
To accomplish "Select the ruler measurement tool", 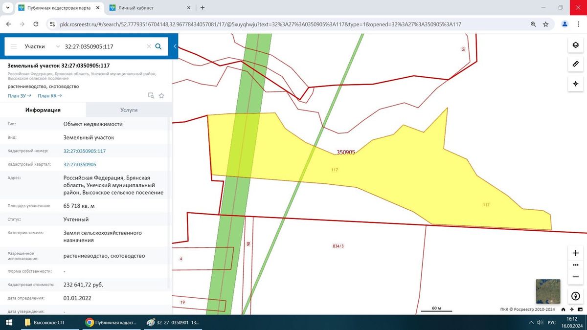I will [x=576, y=65].
